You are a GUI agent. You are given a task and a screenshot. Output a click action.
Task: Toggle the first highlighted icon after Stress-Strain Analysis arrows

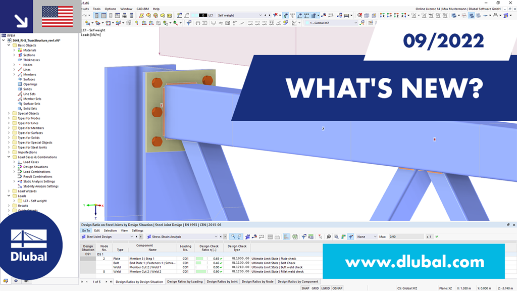233,236
